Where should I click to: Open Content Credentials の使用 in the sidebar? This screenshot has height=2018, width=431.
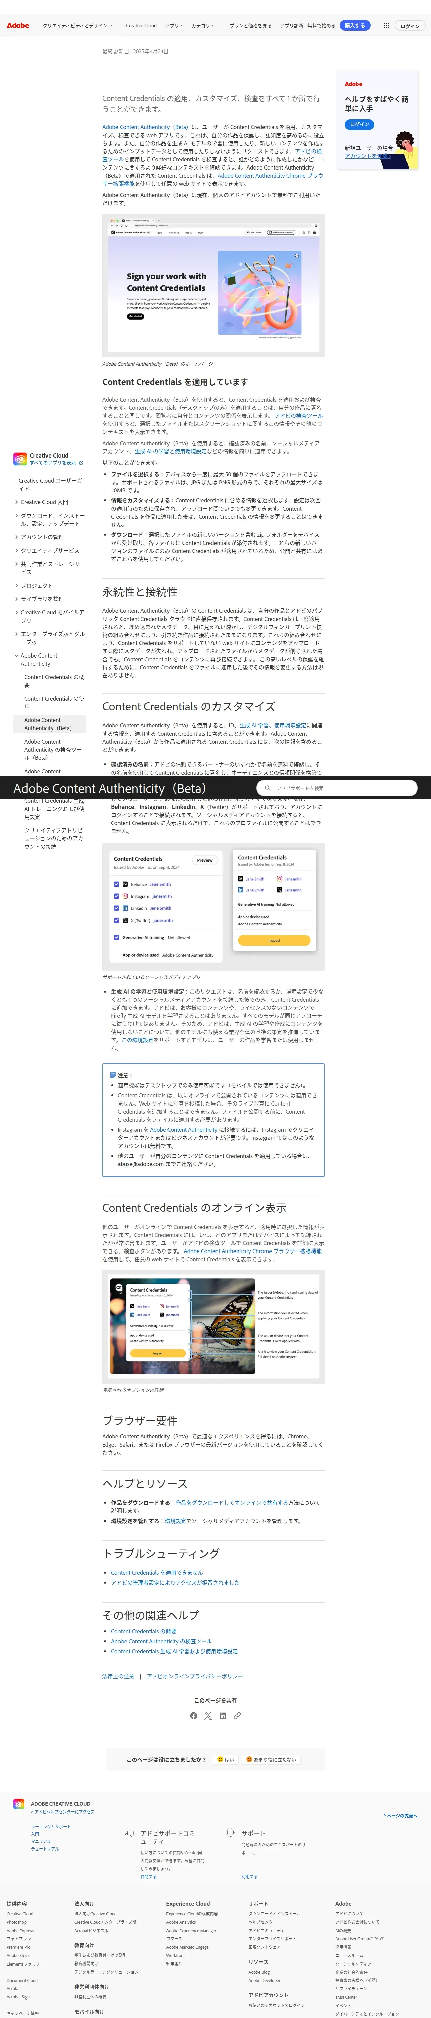click(x=54, y=702)
